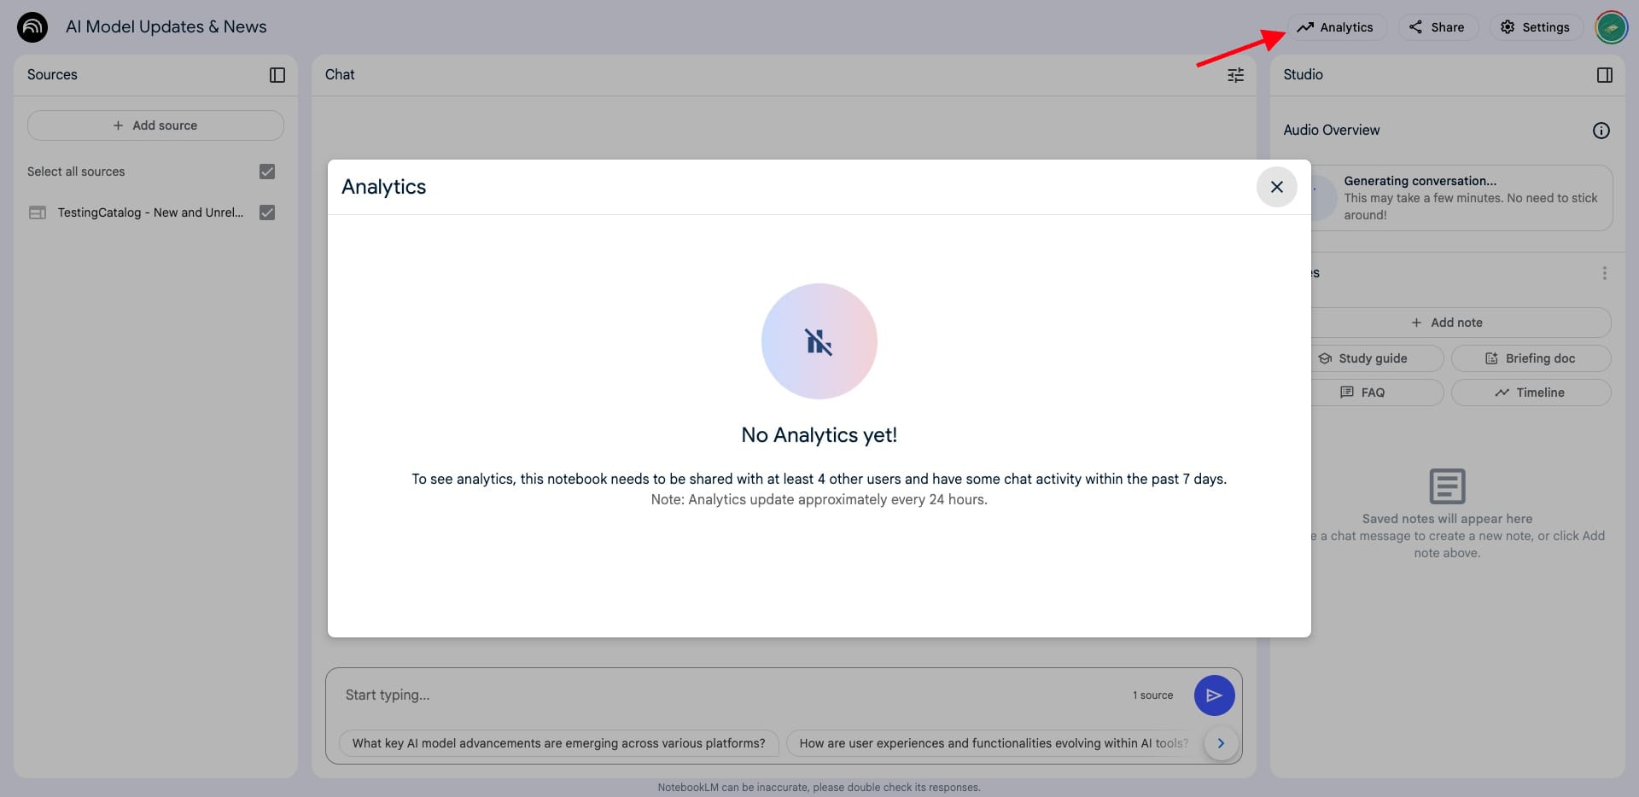Viewport: 1639px width, 797px height.
Task: Click the notebook title AI Model Updates & News
Action: pyautogui.click(x=166, y=27)
